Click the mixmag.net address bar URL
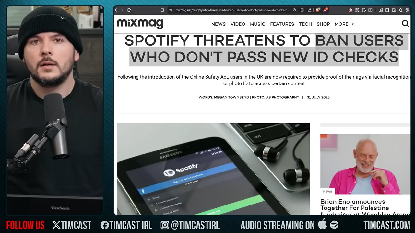Screen dimensions: 415x233 [232, 10]
